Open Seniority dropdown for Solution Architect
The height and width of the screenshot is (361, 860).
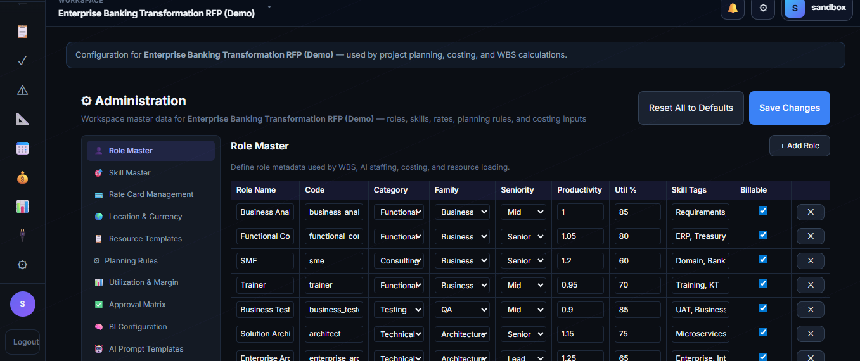pyautogui.click(x=523, y=334)
